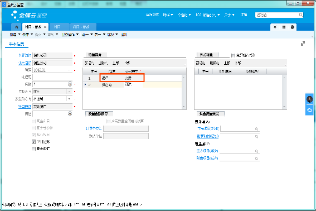The height and width of the screenshot is (211, 316).
Task: Open the 关于 header menu
Action: point(230,15)
